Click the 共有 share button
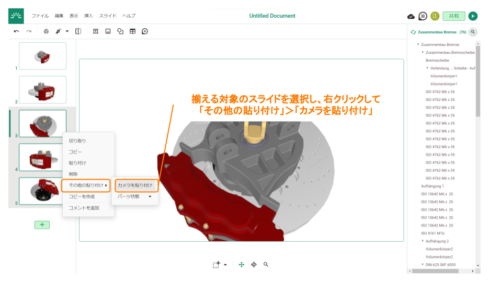Screen dimensions: 502x282 [454, 16]
